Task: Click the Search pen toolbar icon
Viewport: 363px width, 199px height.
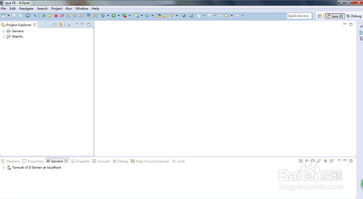Action: point(172,16)
